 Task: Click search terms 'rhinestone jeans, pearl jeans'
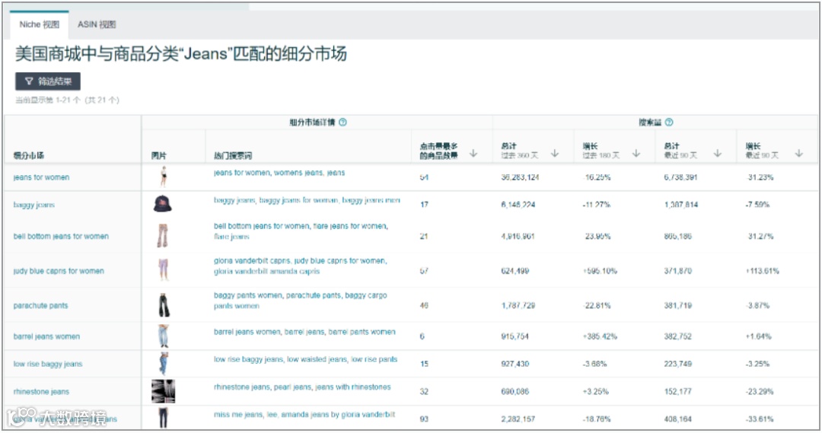point(302,387)
